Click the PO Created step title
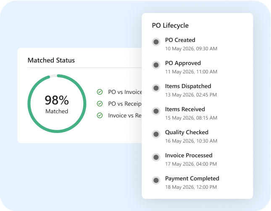Screen dimensions: 271x211 tap(180, 40)
